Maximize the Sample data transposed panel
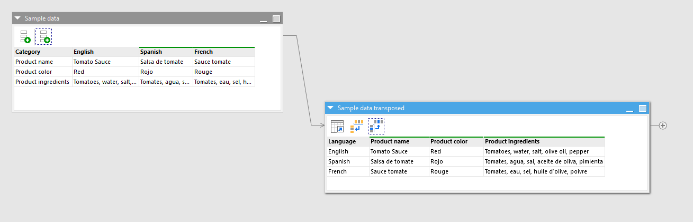 (x=643, y=108)
